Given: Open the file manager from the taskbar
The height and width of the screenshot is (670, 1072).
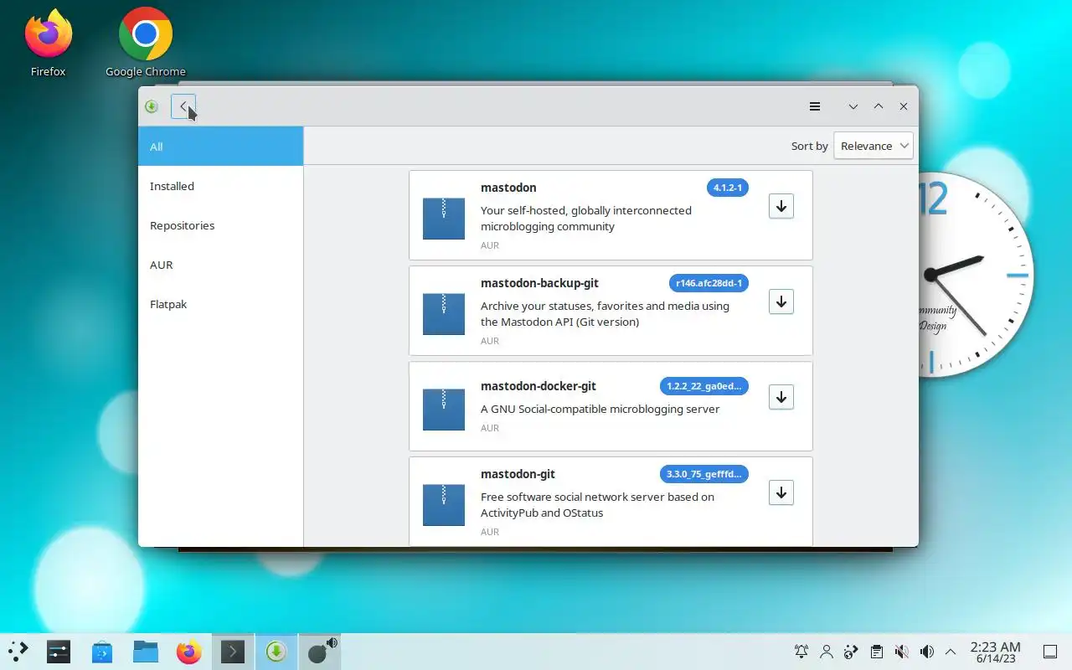Looking at the screenshot, I should click(146, 652).
